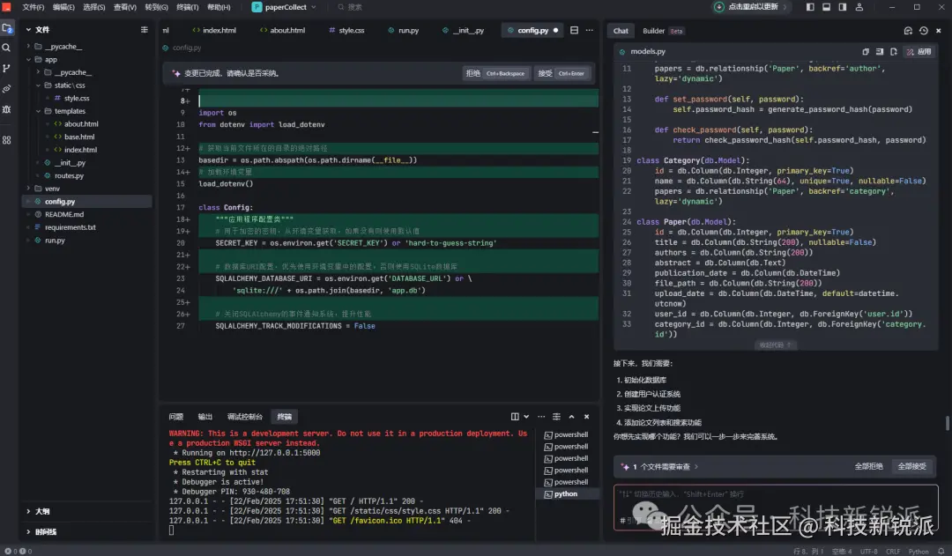Expand the 1 个文件需要审查 review list
The height and width of the screenshot is (556, 952).
pos(695,467)
